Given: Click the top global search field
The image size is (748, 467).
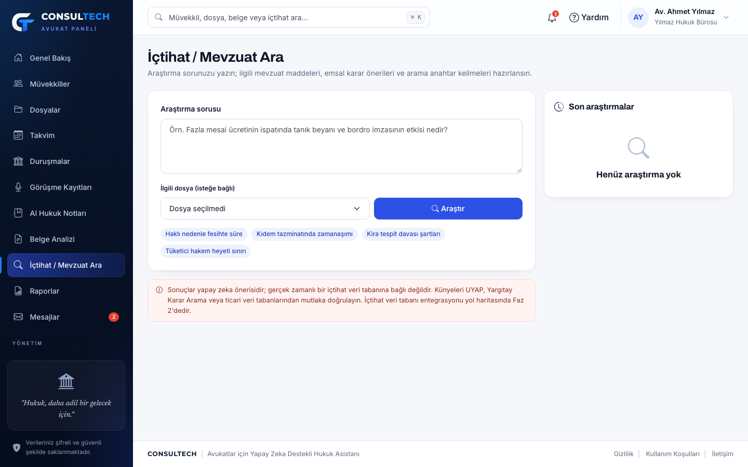Looking at the screenshot, I should click(288, 18).
